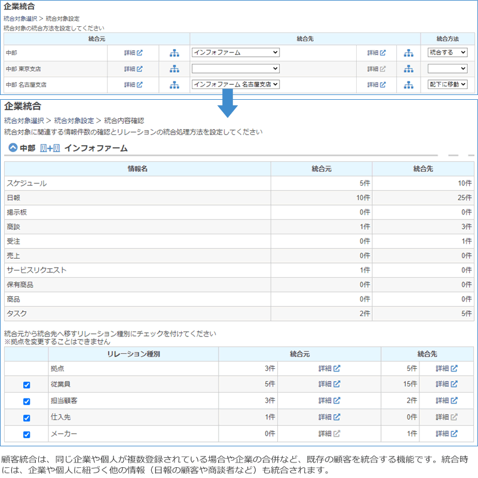The width and height of the screenshot is (478, 478).
Task: Click 統合対象設定 in lower breadcrumb
Action: [x=74, y=120]
